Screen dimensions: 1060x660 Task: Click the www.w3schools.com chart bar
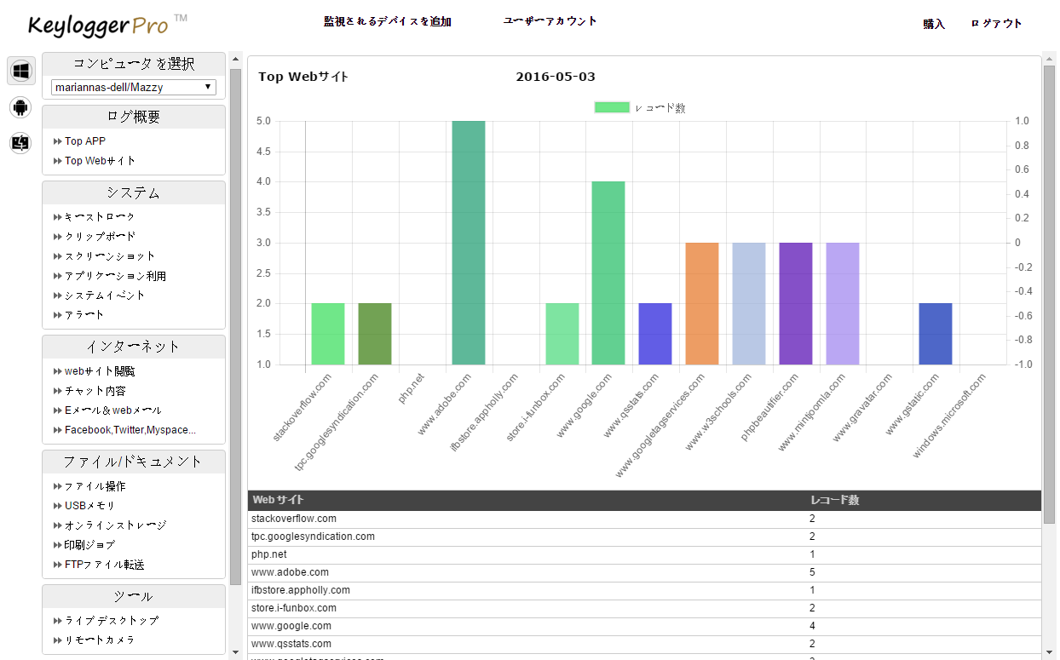click(x=749, y=303)
